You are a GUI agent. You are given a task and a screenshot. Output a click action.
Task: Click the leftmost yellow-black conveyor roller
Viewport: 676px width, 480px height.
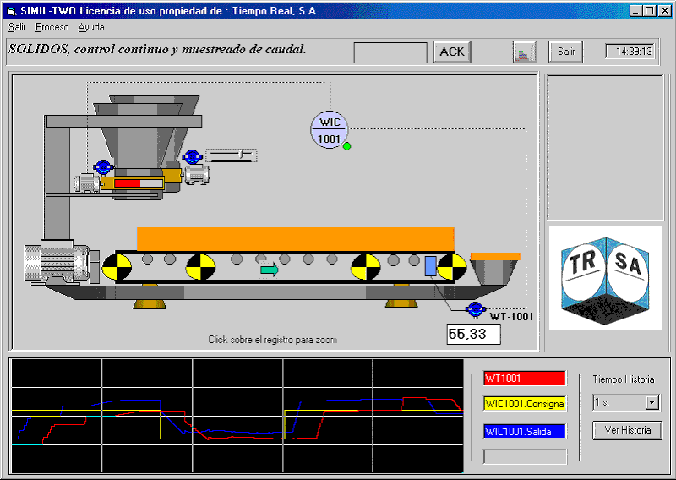click(x=117, y=267)
